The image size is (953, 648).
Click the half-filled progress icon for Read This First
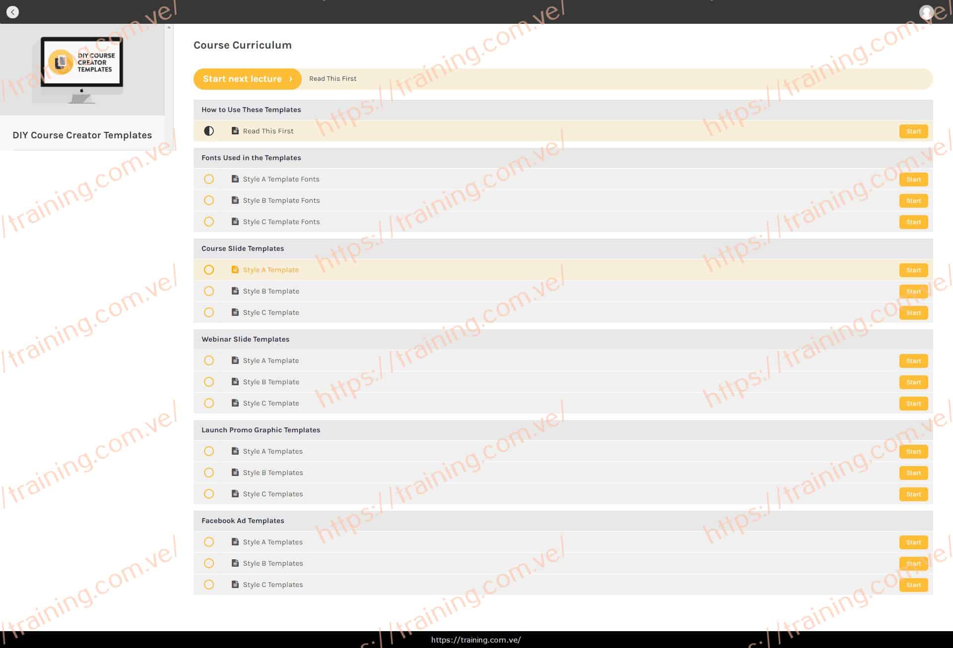point(209,131)
